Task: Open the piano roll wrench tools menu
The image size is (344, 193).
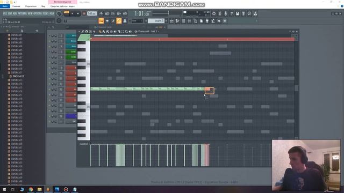Action: 83,32
